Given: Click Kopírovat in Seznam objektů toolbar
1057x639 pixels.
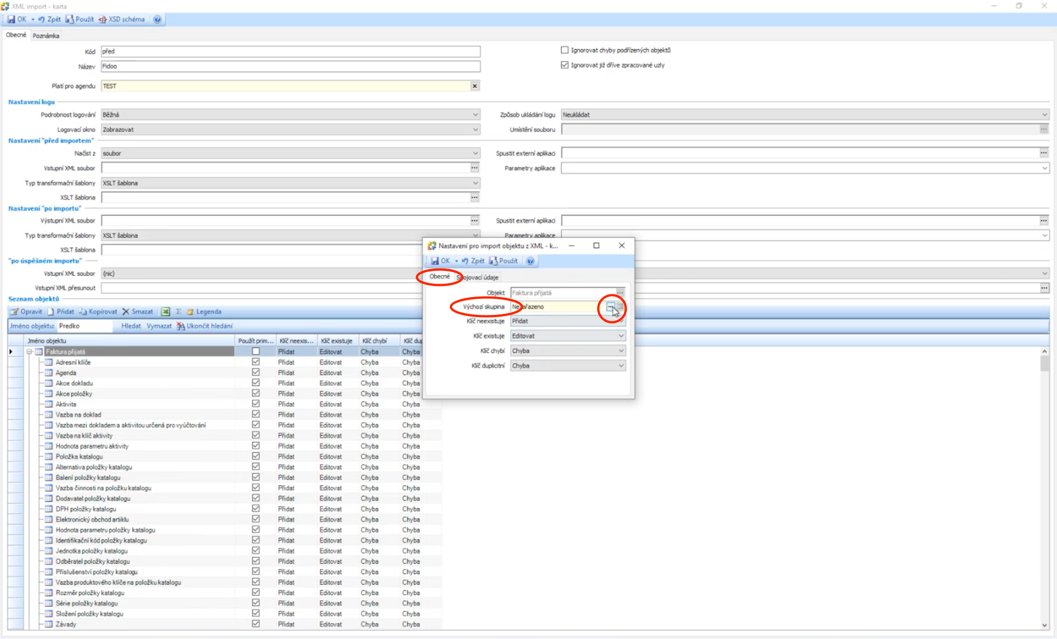Looking at the screenshot, I should tap(98, 311).
